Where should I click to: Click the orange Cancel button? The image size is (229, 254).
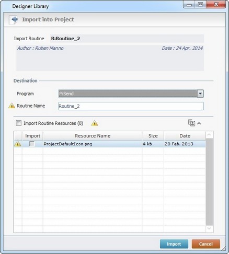pos(206,244)
